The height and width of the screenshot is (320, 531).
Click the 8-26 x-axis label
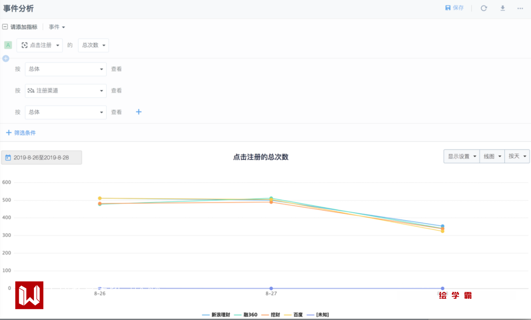[x=99, y=293]
